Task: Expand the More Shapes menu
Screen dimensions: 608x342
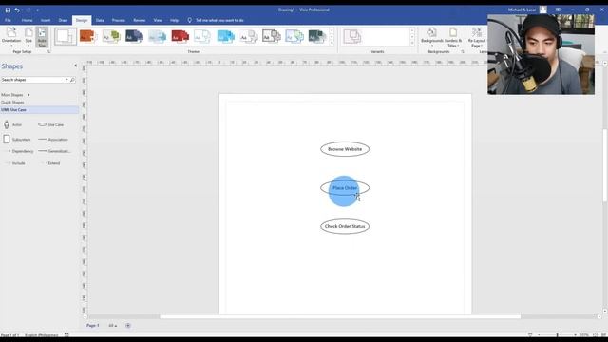Action: [x=15, y=95]
